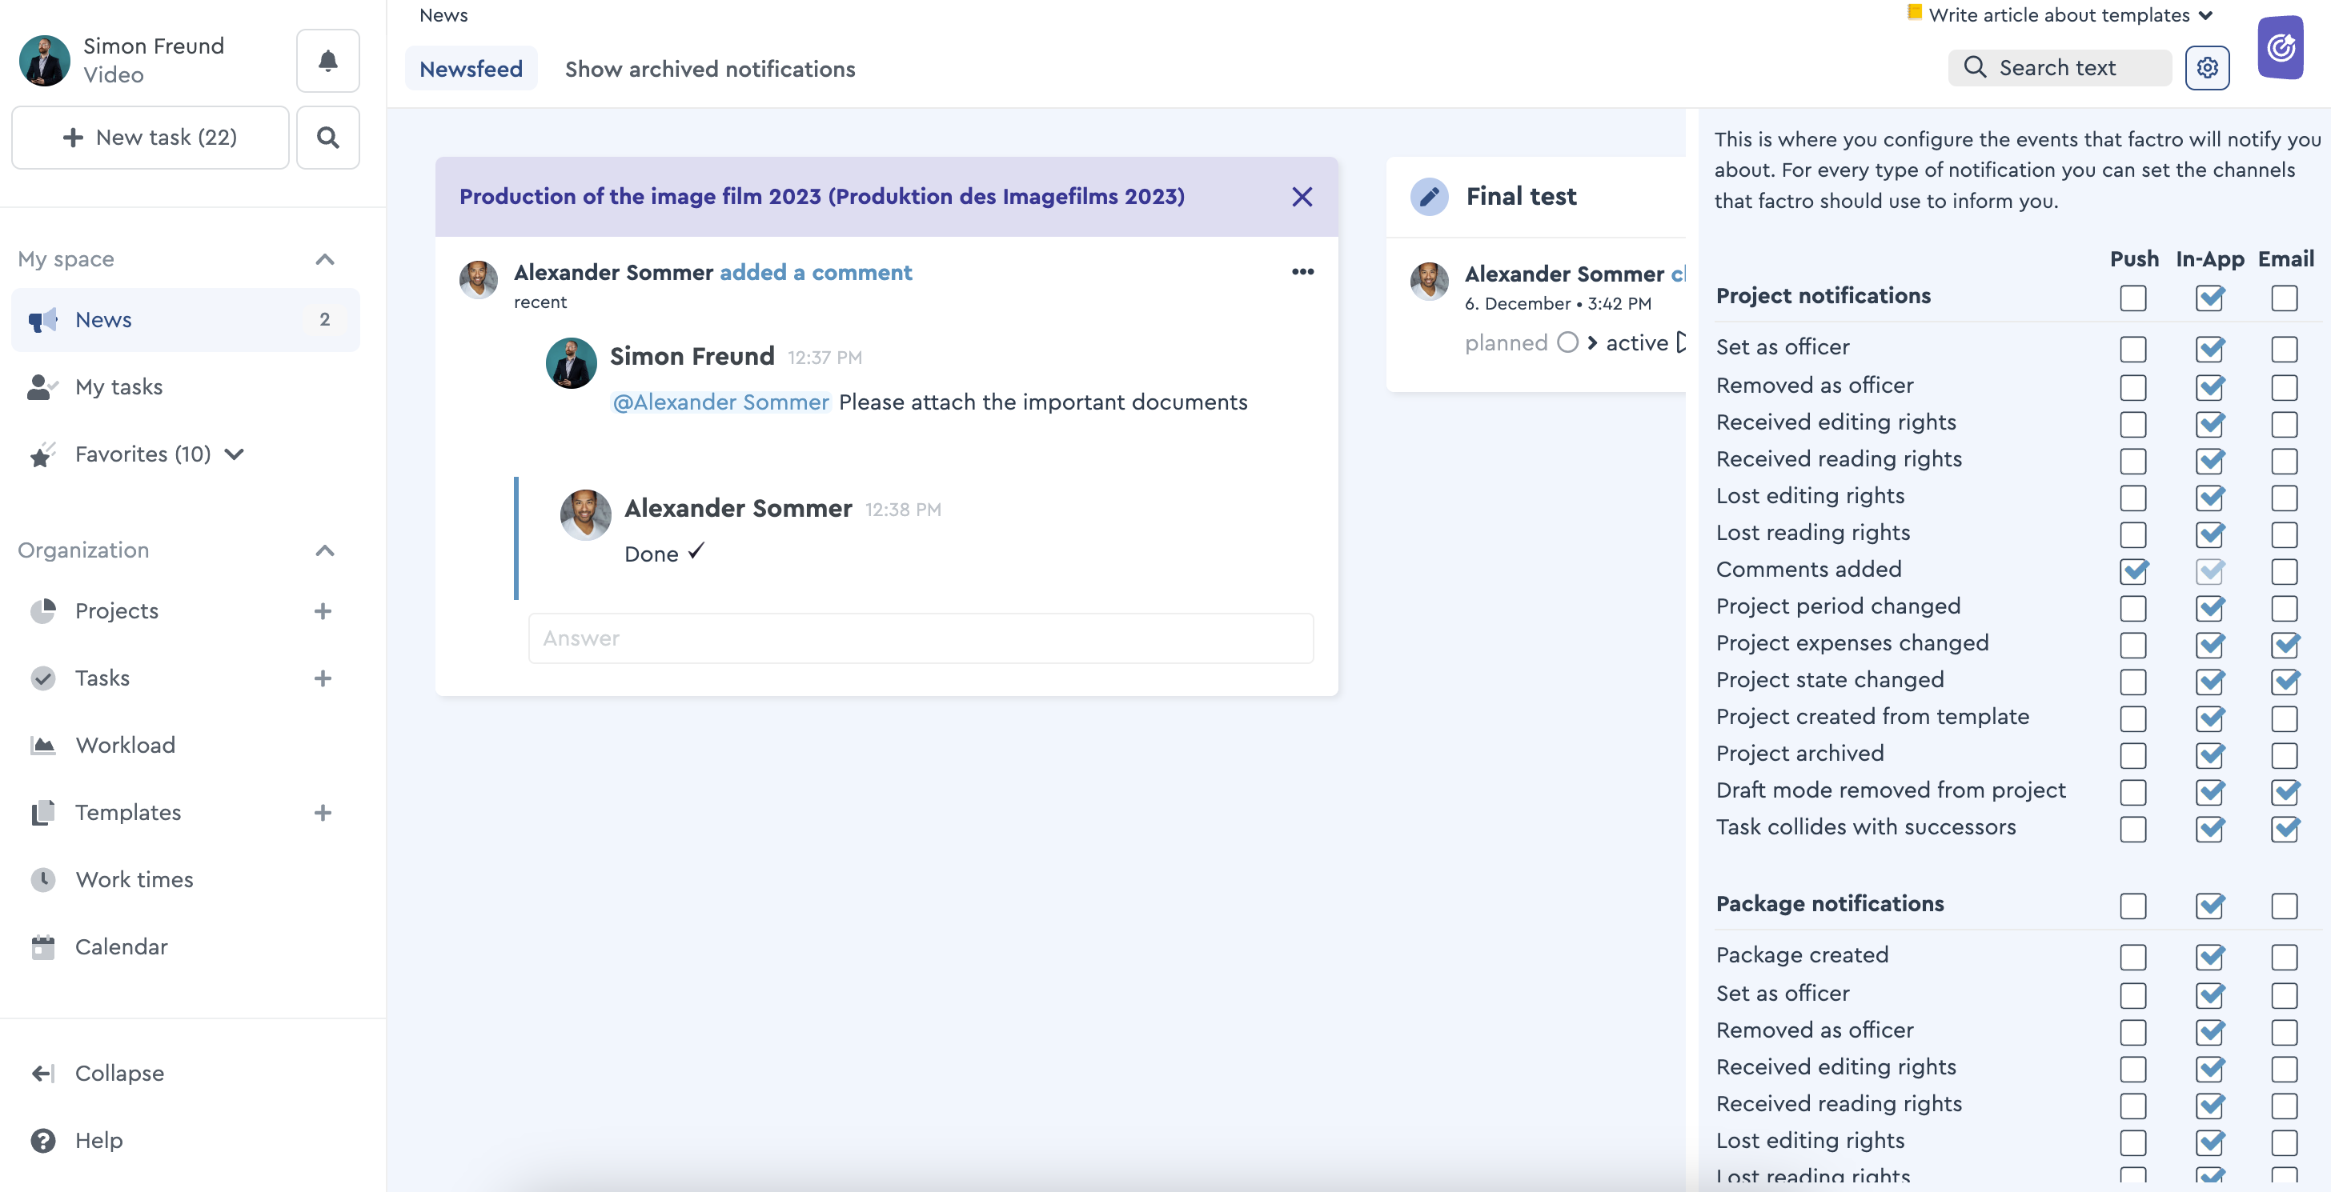2331x1192 pixels.
Task: Click the Calendar icon in sidebar
Action: pyautogui.click(x=42, y=946)
